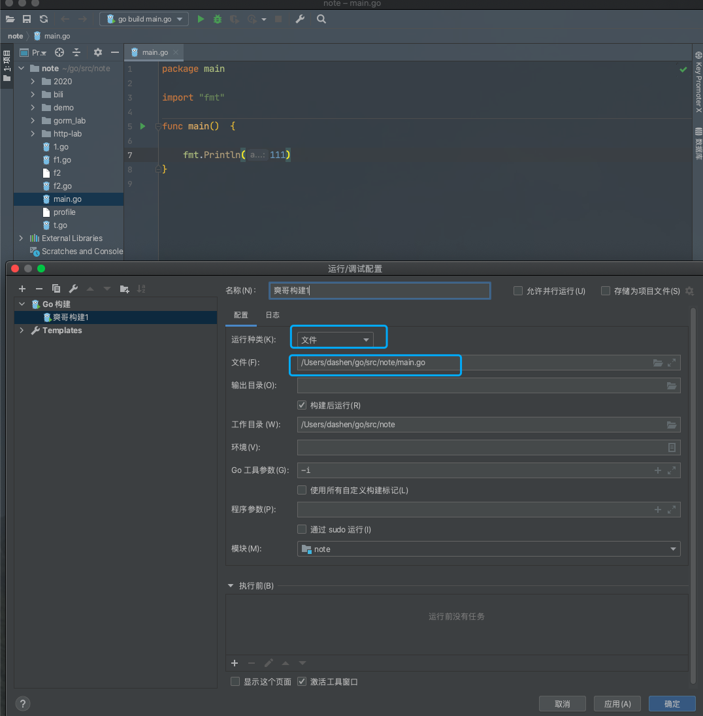Viewport: 703px width, 716px height.
Task: Switch to the 日志 tab
Action: point(272,315)
